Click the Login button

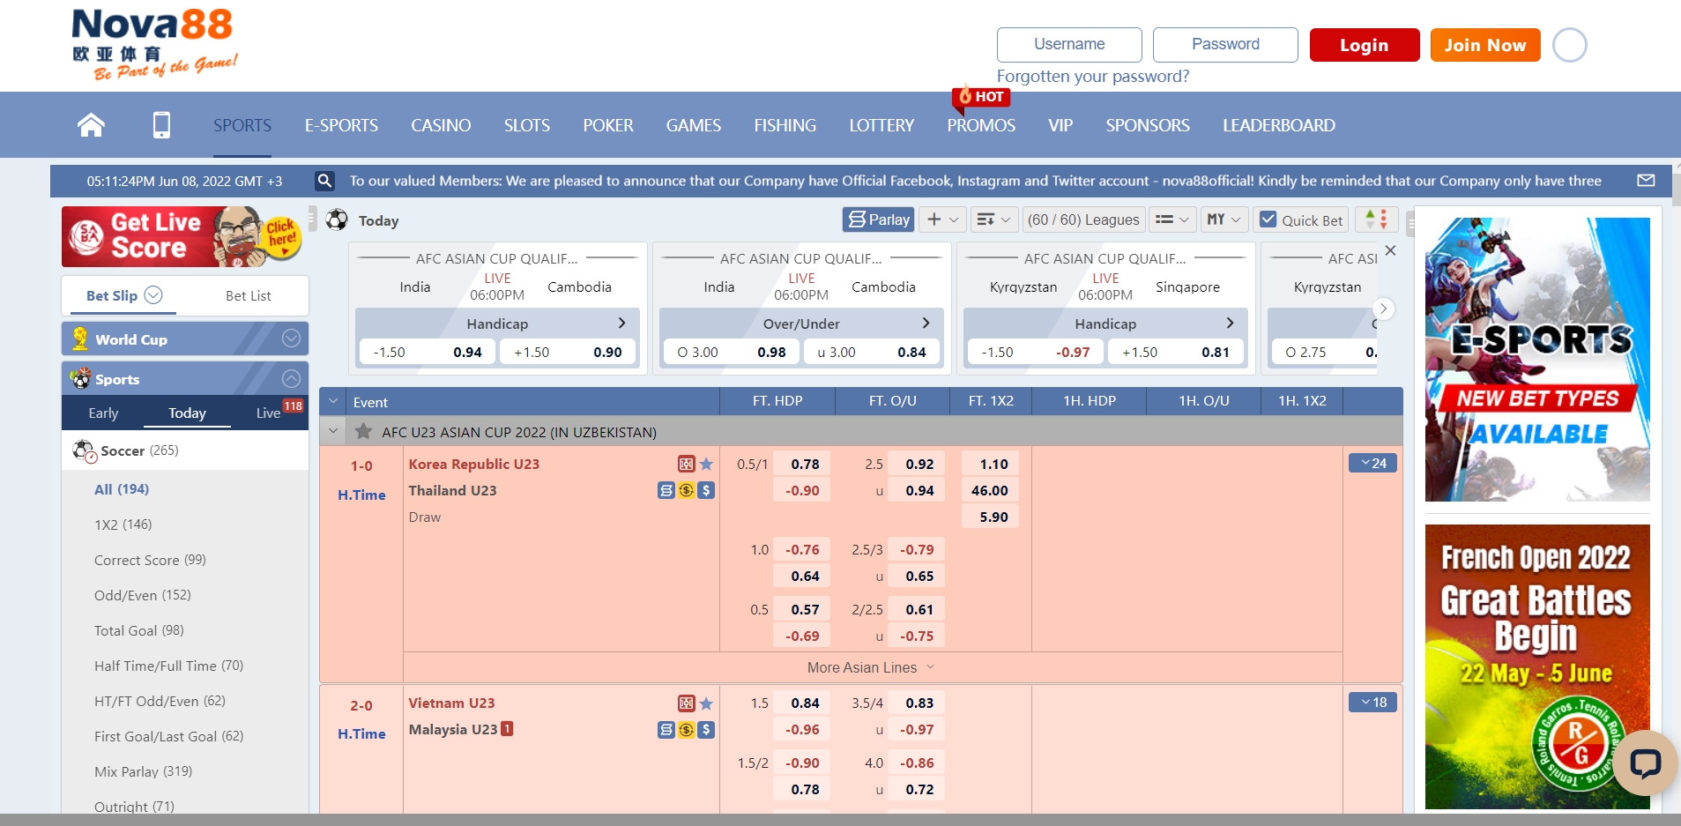[1365, 45]
